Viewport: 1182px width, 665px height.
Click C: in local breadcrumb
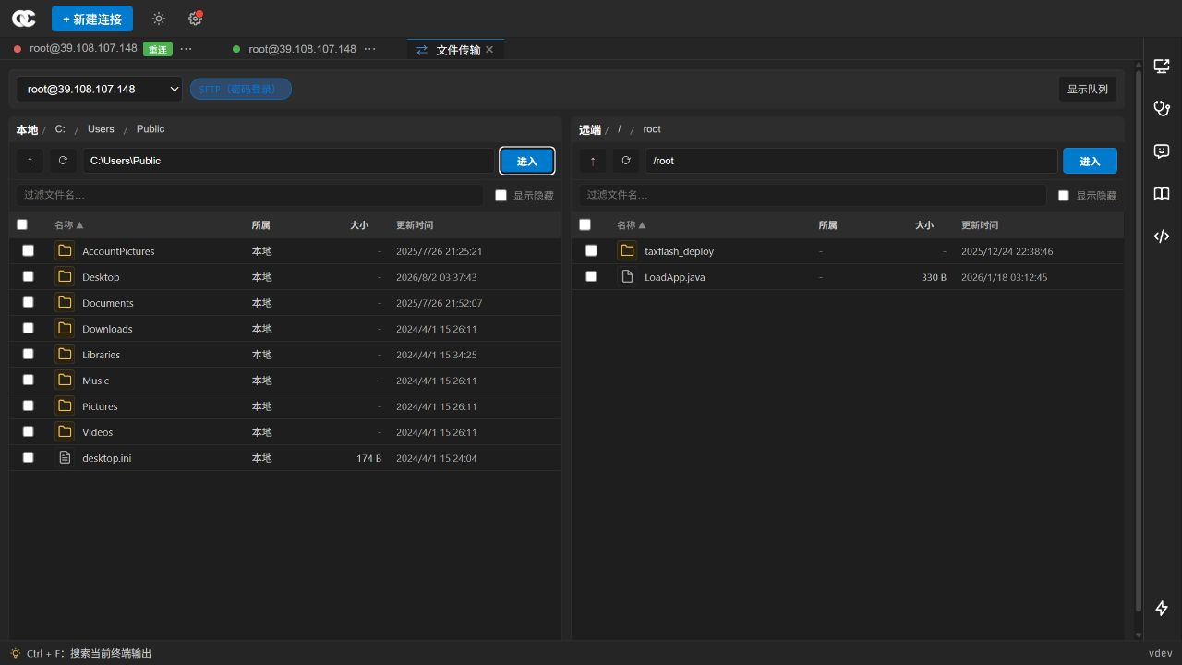click(x=60, y=129)
